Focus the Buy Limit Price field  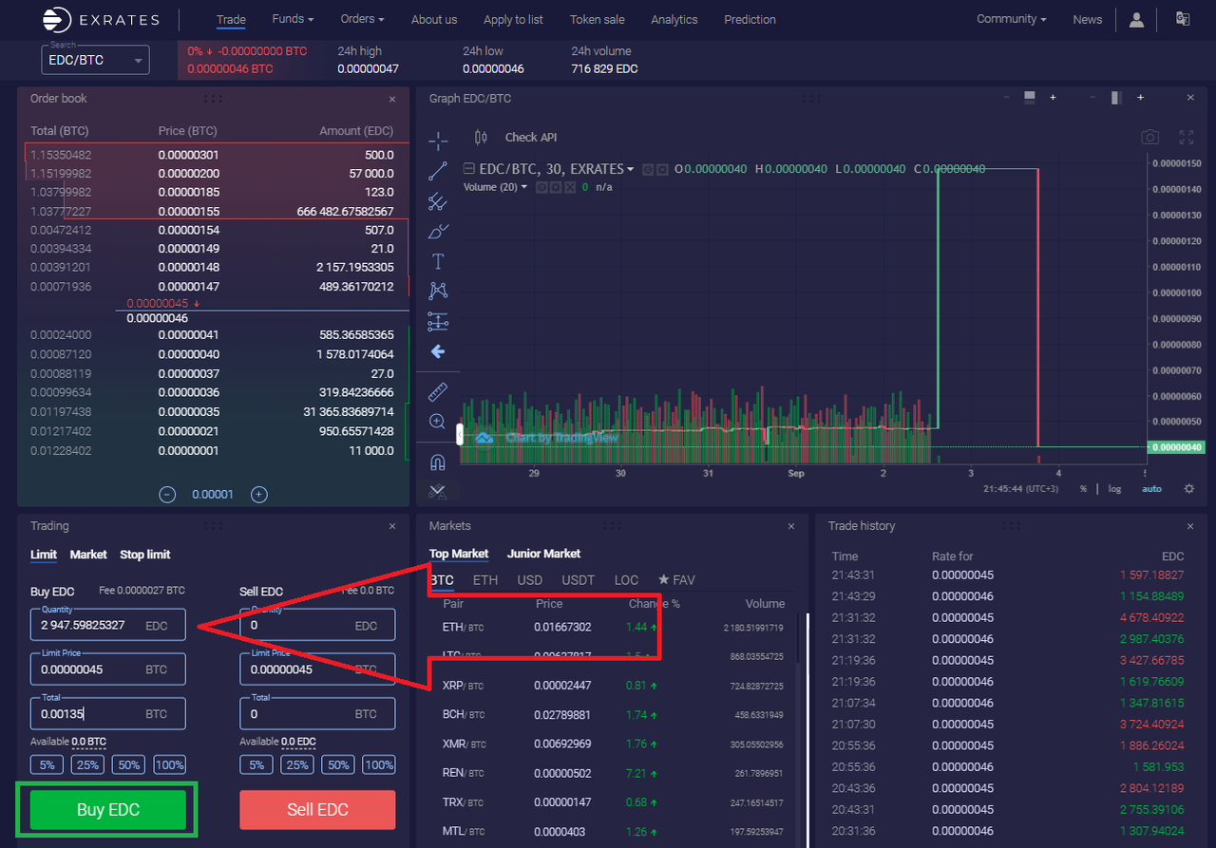pos(108,669)
